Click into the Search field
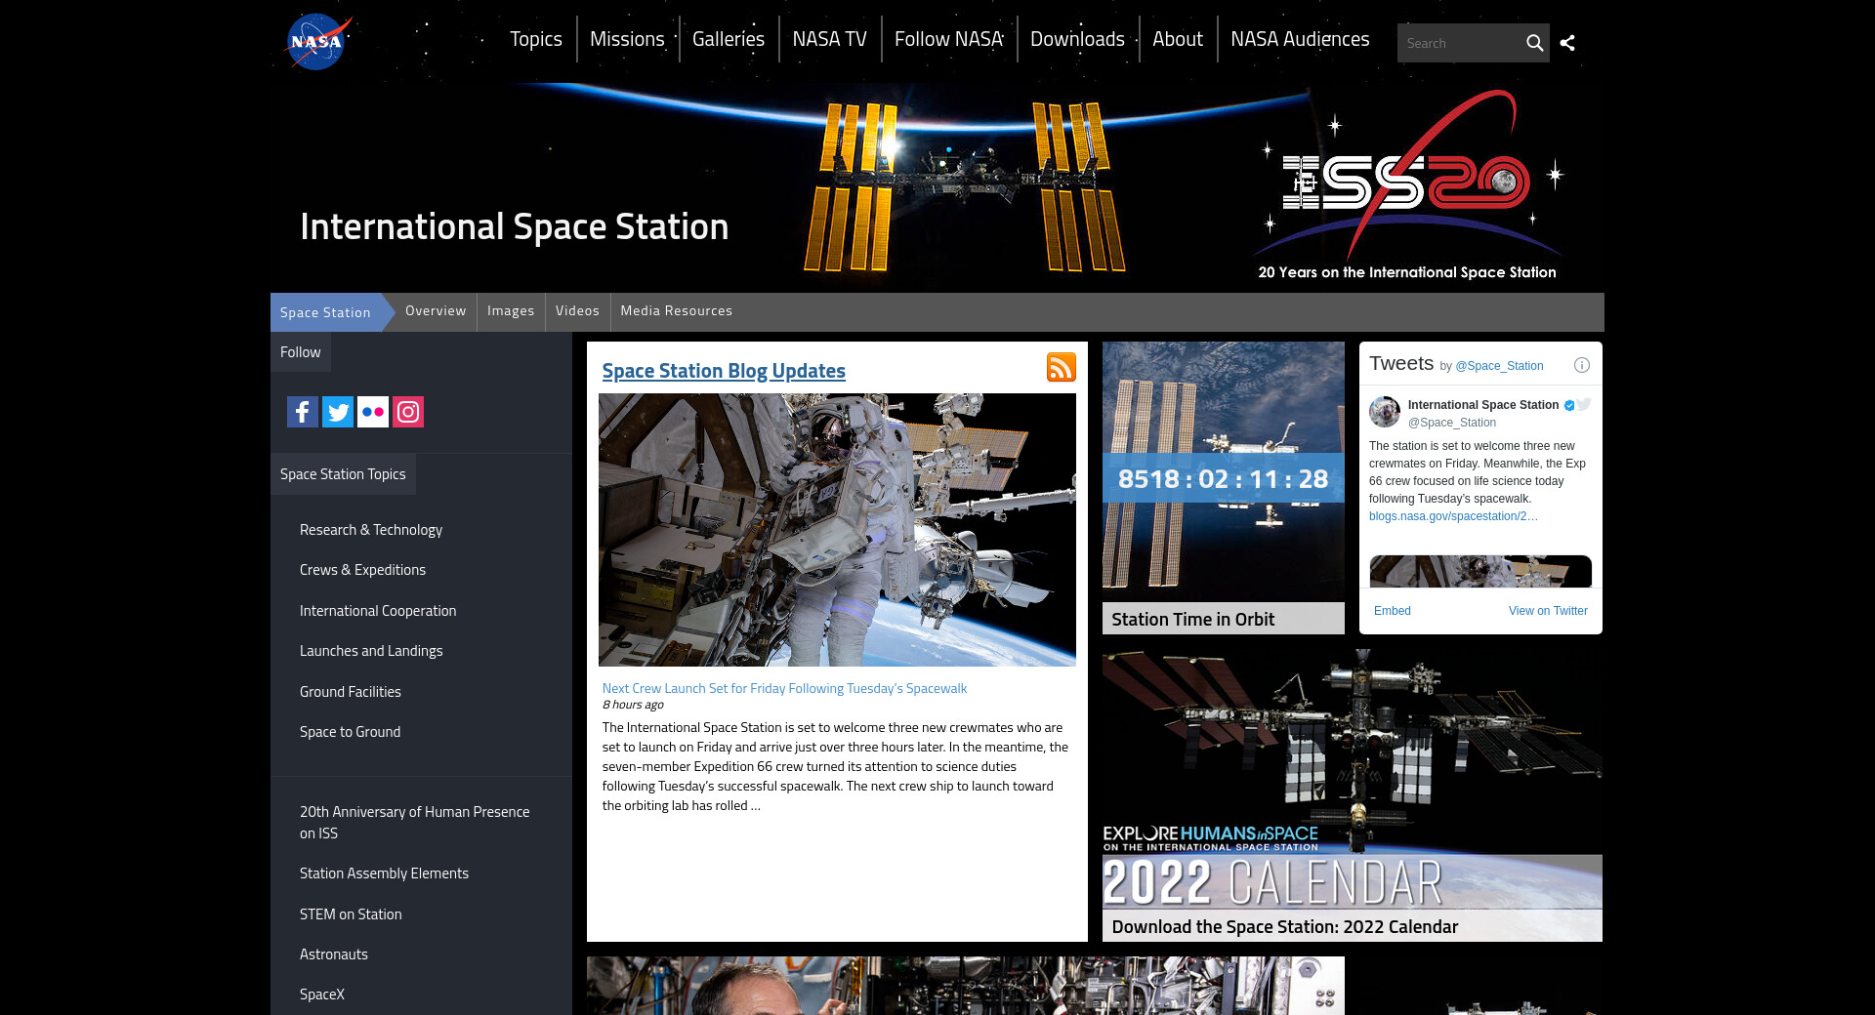 tap(1458, 43)
